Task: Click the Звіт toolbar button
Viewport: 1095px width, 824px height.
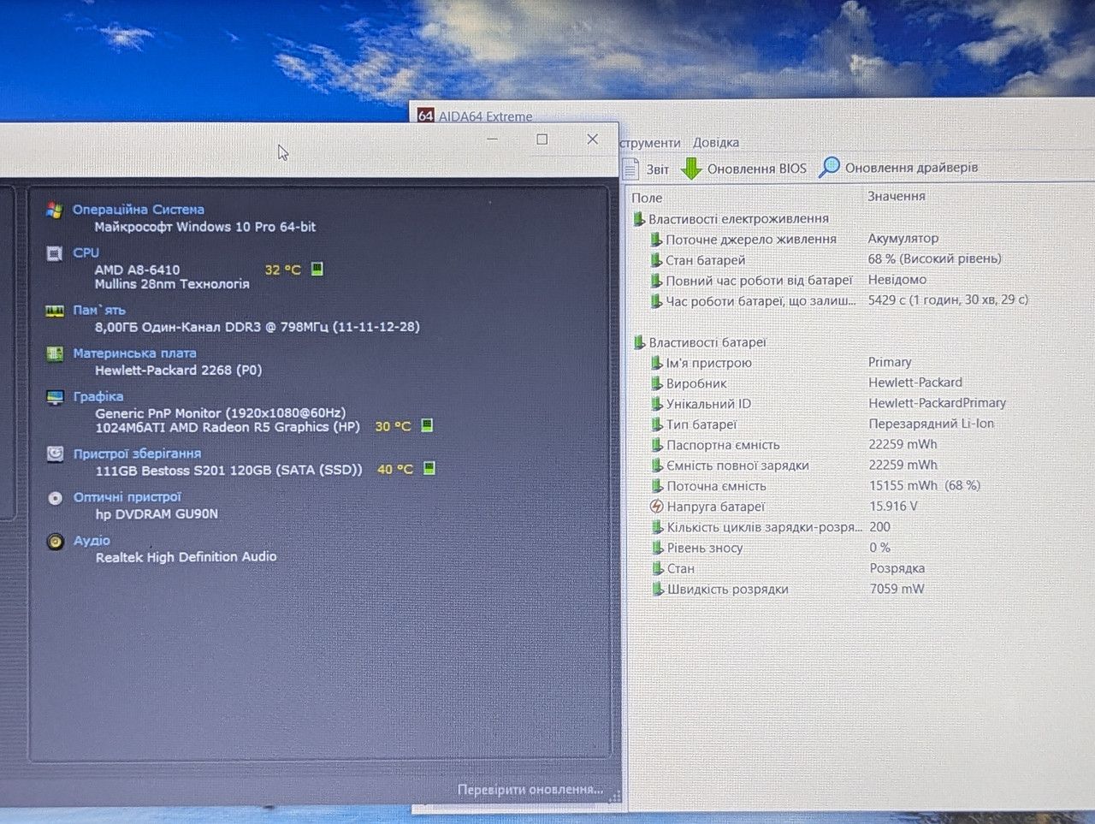Action: (647, 169)
